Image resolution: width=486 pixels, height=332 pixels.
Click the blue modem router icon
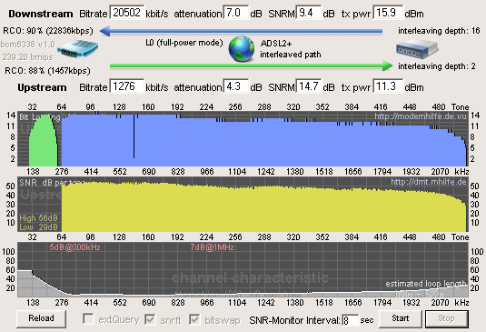pos(78,49)
